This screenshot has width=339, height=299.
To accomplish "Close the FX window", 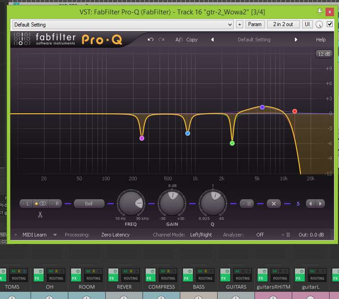I will coord(330,12).
